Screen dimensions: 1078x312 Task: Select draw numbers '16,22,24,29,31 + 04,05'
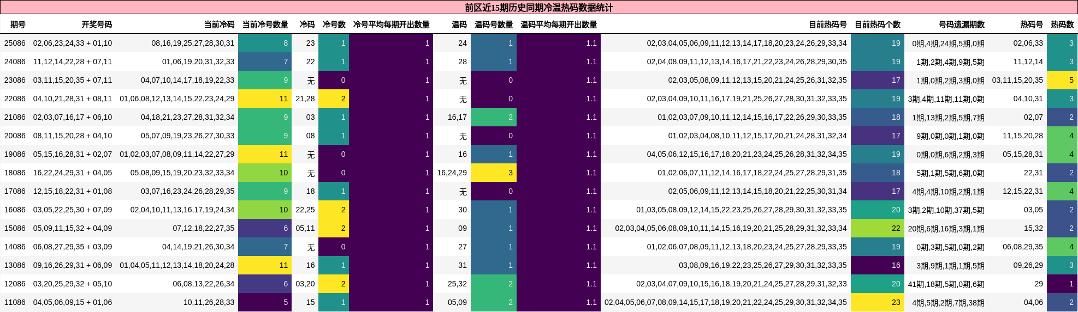73,173
